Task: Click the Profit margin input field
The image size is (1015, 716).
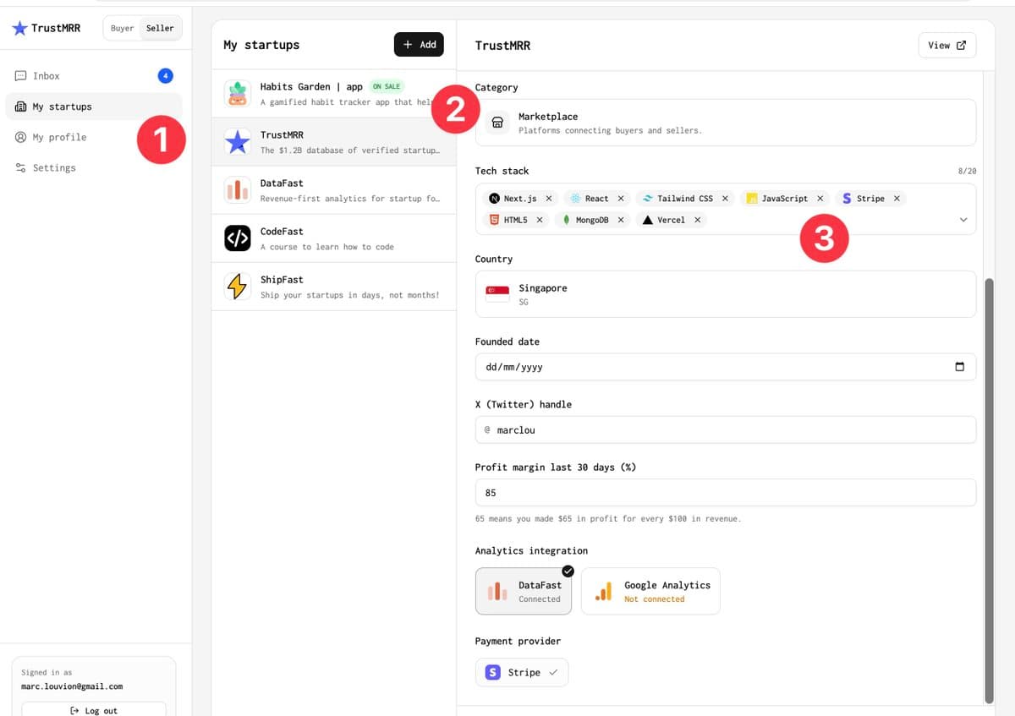Action: [x=726, y=493]
